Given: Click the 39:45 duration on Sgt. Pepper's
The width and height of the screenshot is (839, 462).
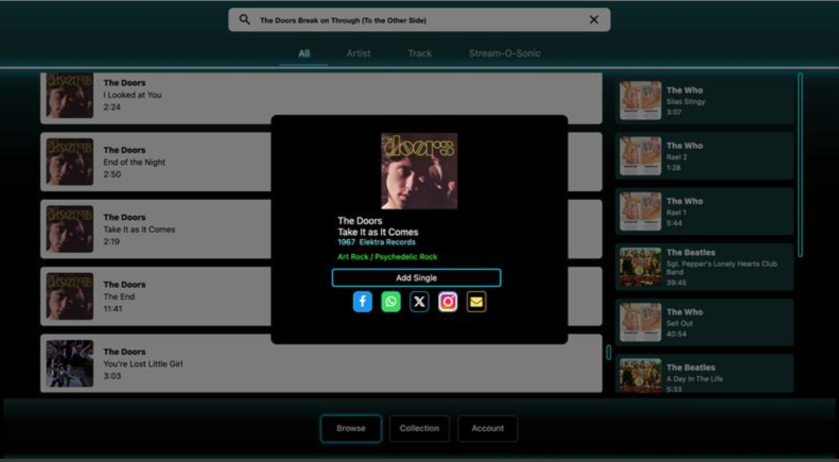Looking at the screenshot, I should pyautogui.click(x=676, y=283).
